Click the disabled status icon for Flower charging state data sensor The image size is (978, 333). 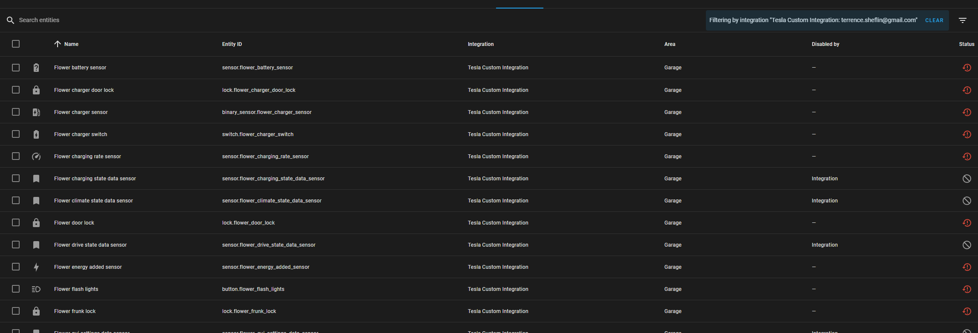(x=967, y=179)
